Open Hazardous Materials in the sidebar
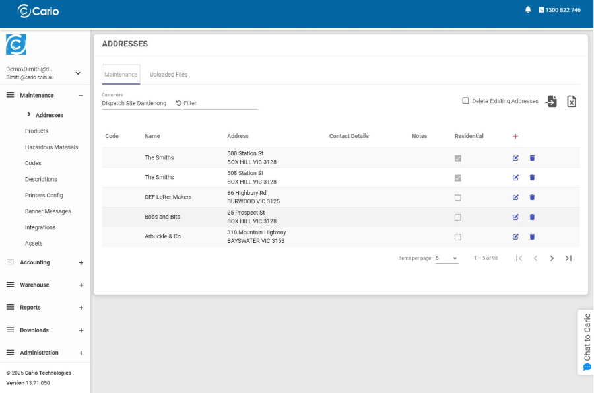Viewport: 594px width, 393px height. click(51, 147)
